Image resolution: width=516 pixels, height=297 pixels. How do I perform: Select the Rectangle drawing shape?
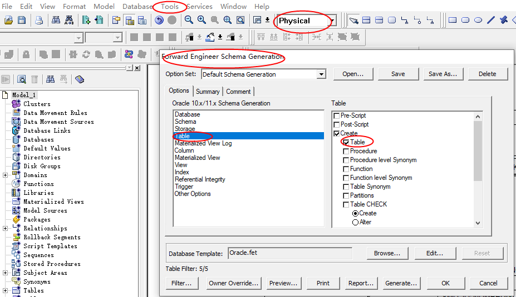coord(453,21)
